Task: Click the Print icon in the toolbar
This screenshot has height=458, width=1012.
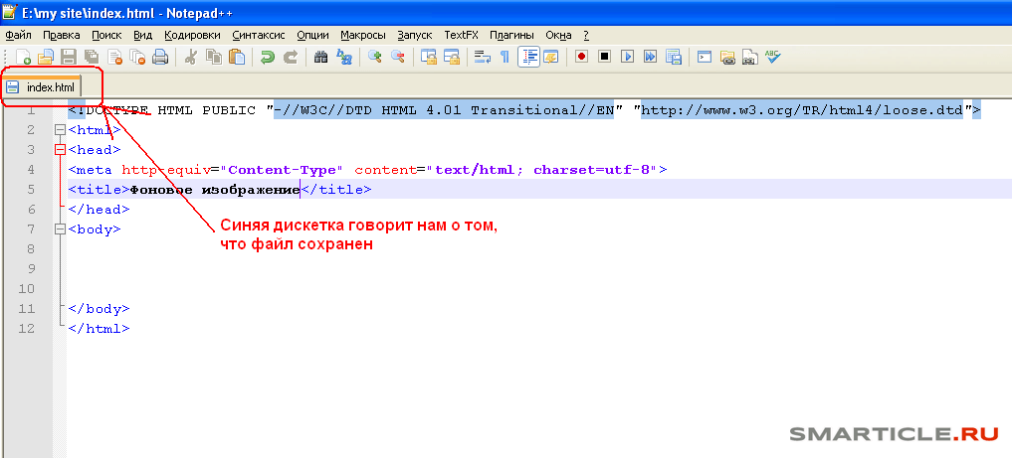Action: coord(160,57)
